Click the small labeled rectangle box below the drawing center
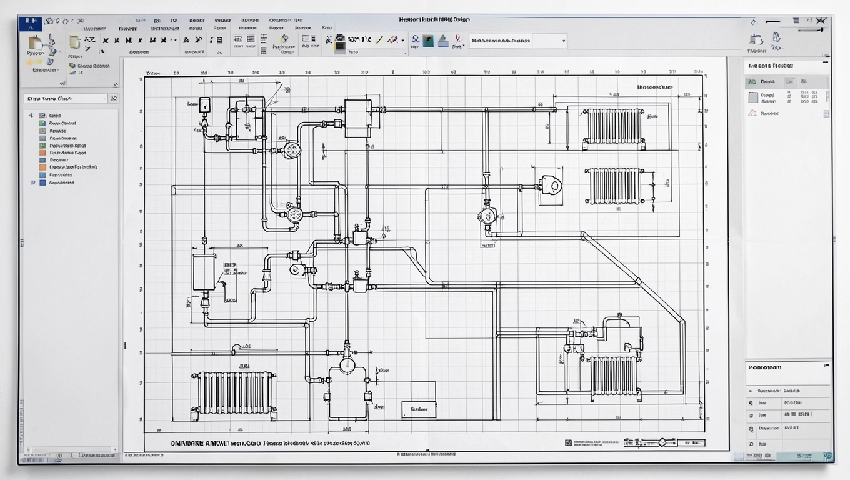Viewport: 850px width, 480px height. click(418, 410)
